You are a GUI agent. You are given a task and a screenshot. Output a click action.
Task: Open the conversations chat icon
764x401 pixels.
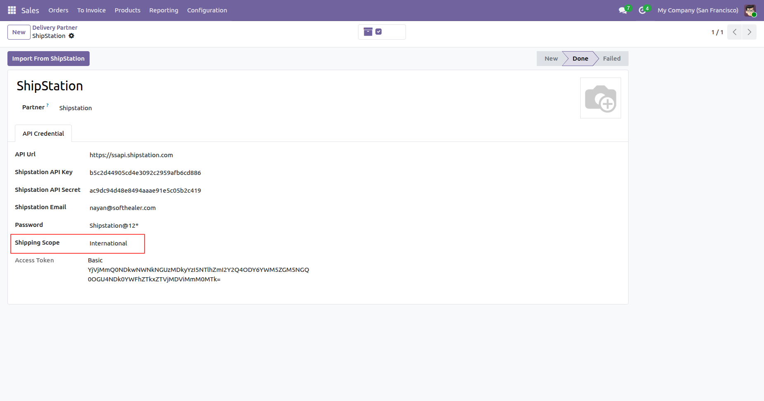click(x=623, y=10)
